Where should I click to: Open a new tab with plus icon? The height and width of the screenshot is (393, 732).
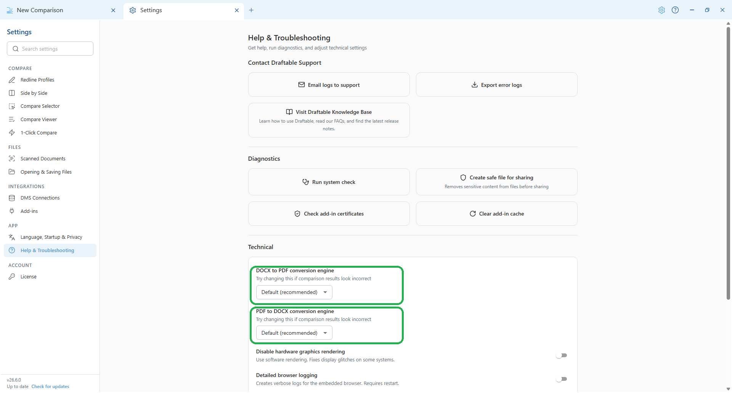click(251, 10)
